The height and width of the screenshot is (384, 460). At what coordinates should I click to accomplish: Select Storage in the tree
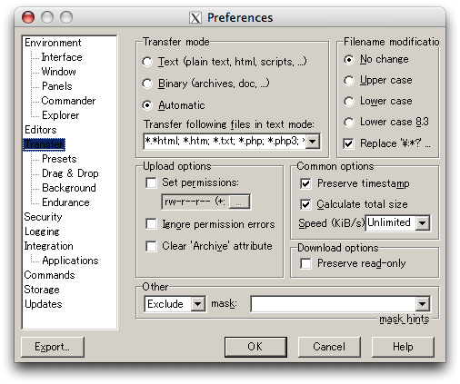coord(42,290)
